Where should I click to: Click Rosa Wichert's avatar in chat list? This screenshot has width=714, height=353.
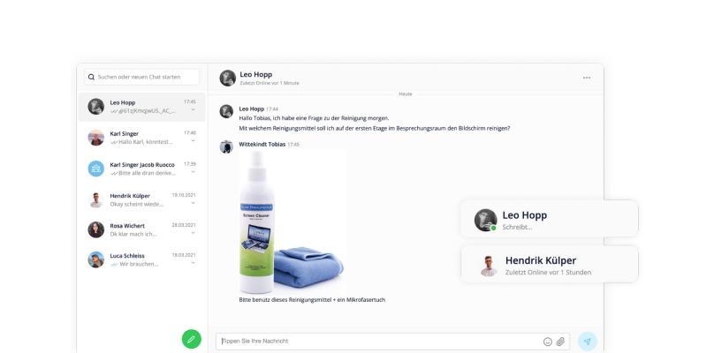(x=96, y=229)
